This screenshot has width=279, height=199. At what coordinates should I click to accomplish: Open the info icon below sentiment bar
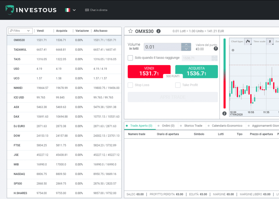click(x=225, y=113)
